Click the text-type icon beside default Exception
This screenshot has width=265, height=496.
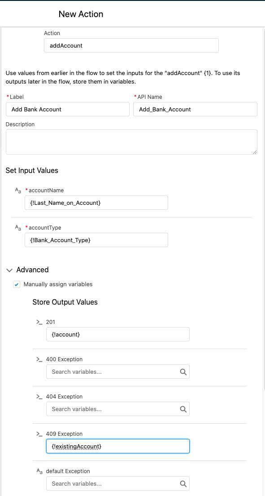[39, 471]
